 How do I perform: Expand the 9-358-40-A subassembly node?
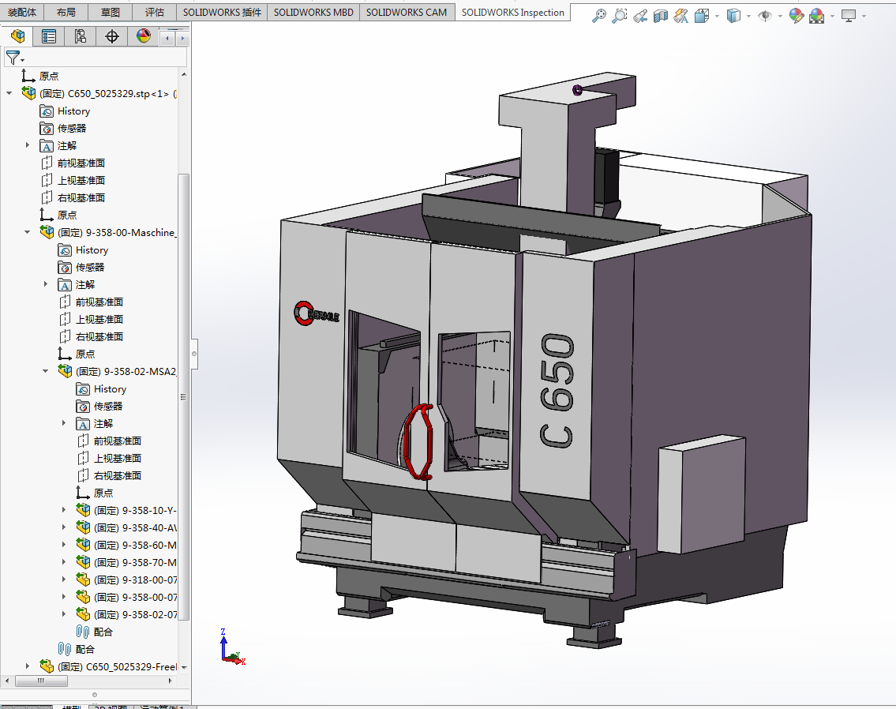[x=64, y=527]
